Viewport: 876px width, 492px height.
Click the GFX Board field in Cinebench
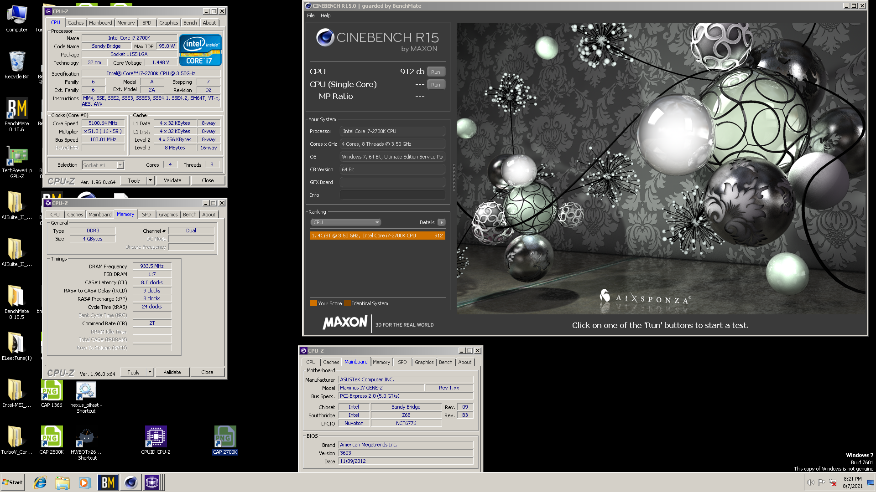pyautogui.click(x=392, y=182)
